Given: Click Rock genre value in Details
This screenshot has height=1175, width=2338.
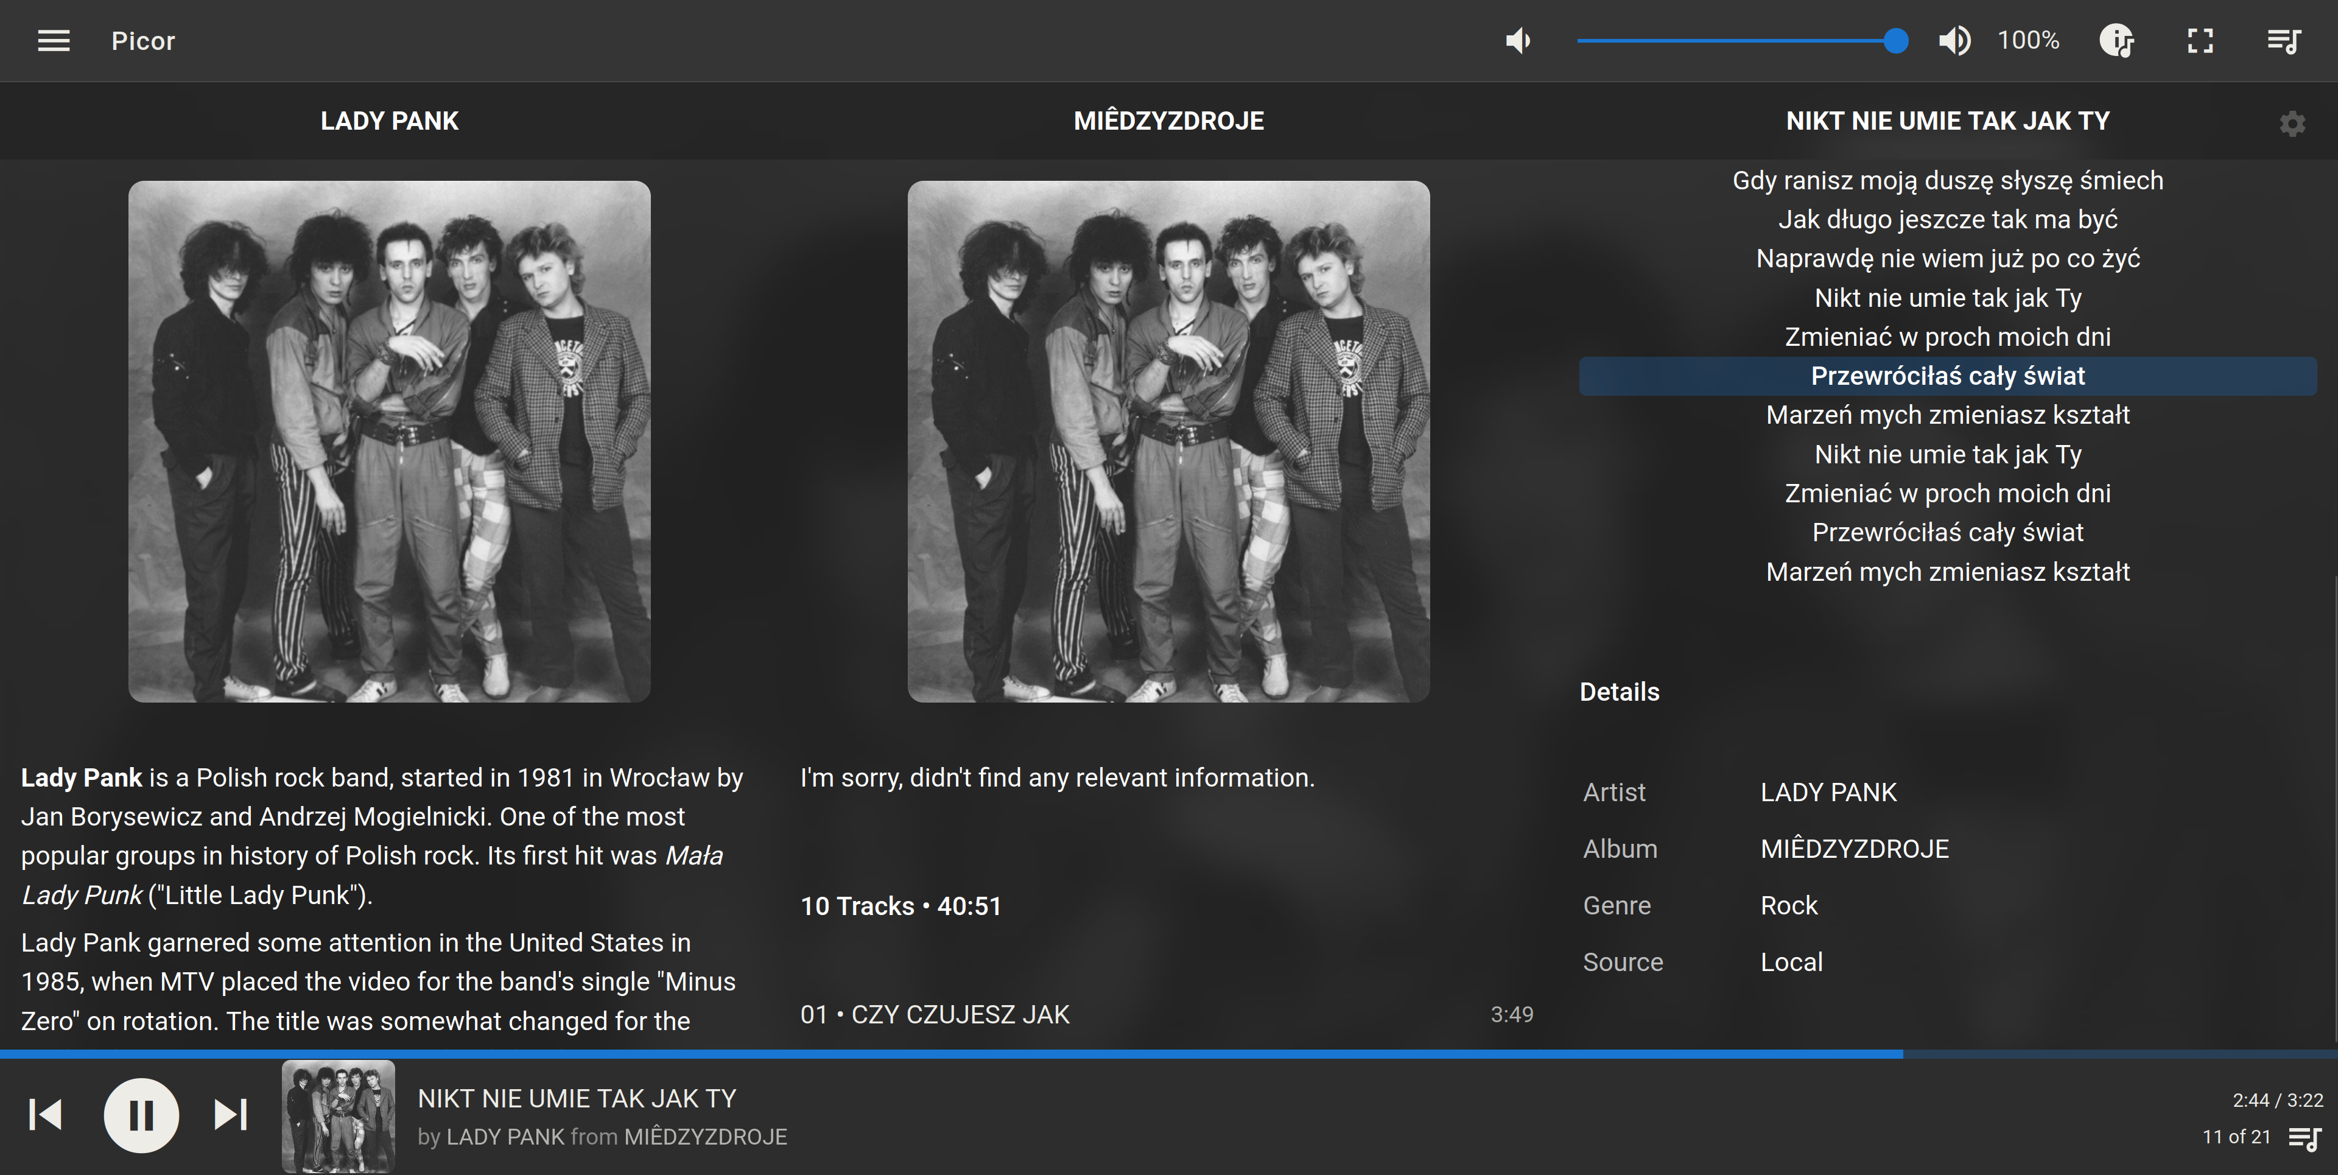Looking at the screenshot, I should point(1789,905).
